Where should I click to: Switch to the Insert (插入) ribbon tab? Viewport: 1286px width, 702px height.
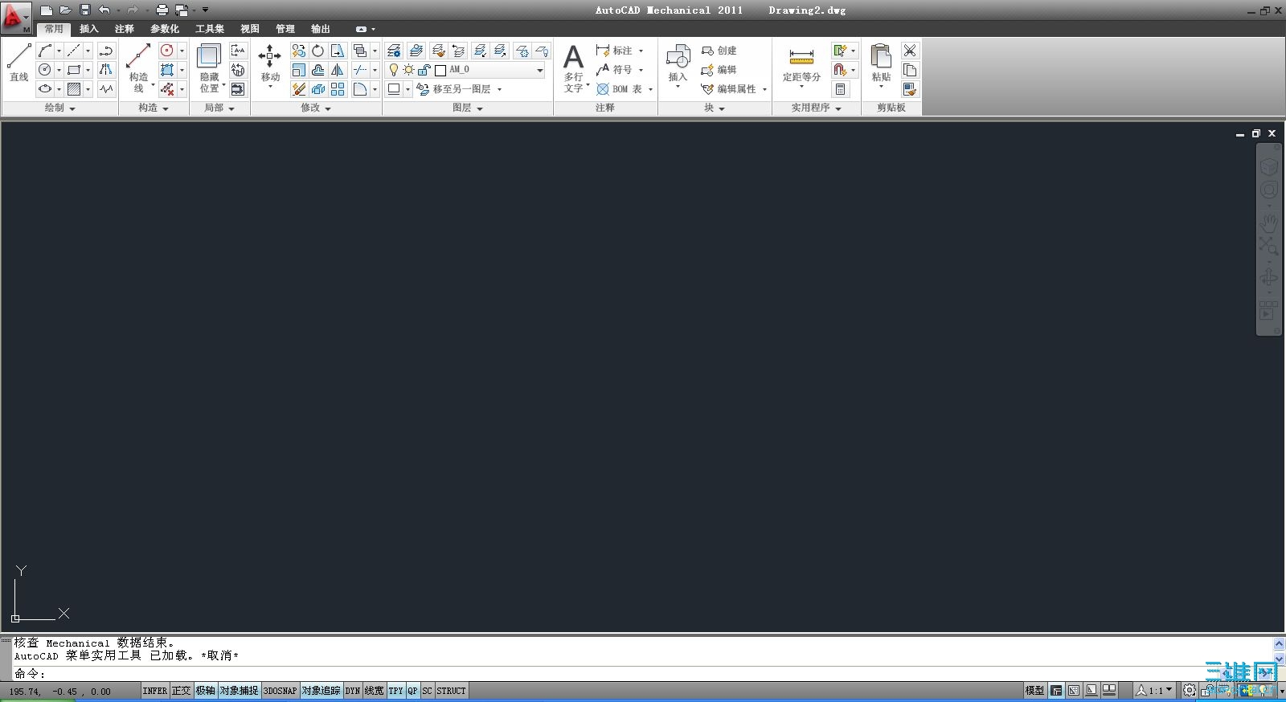point(89,29)
